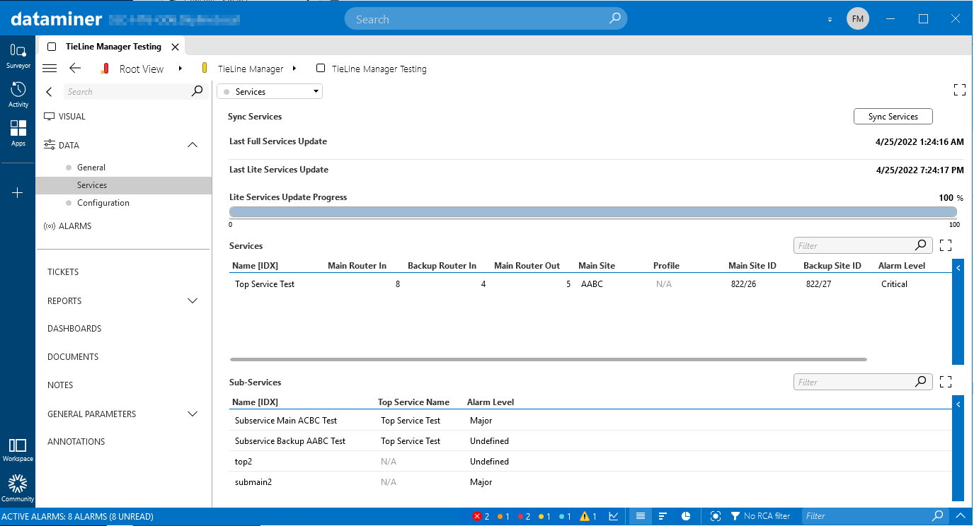This screenshot has height=526, width=974.
Task: Click the Services table filter magnifier
Action: (920, 245)
